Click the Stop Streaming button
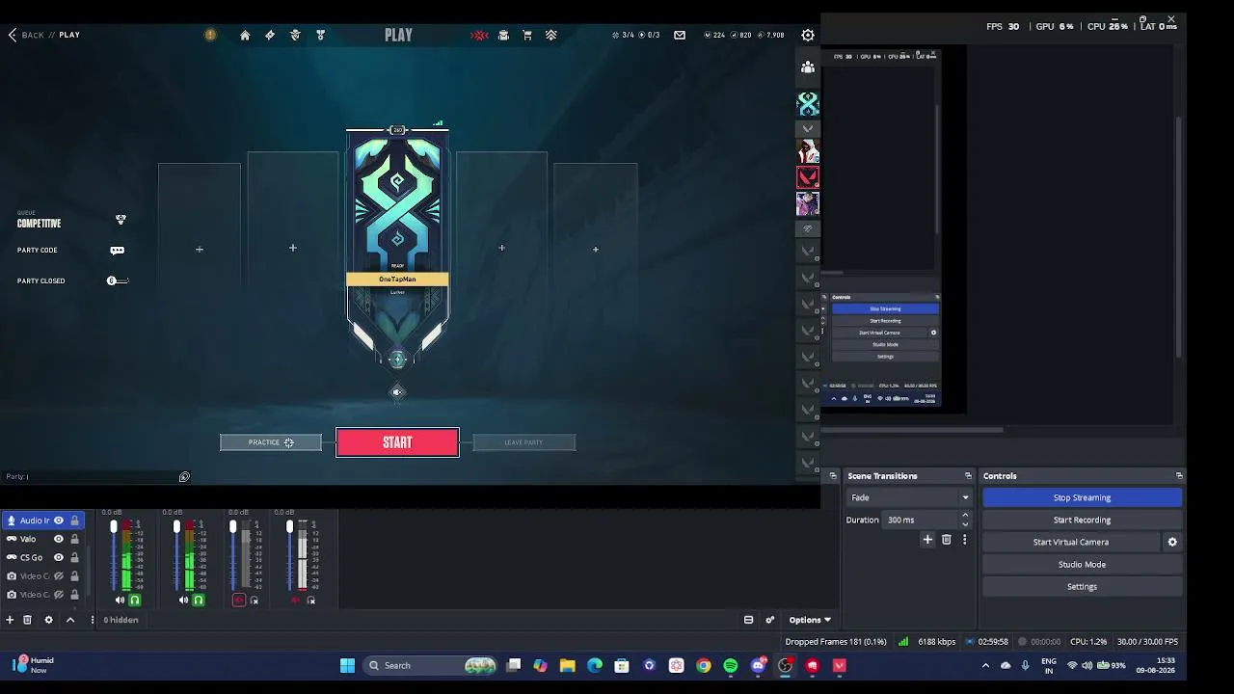 click(1082, 497)
